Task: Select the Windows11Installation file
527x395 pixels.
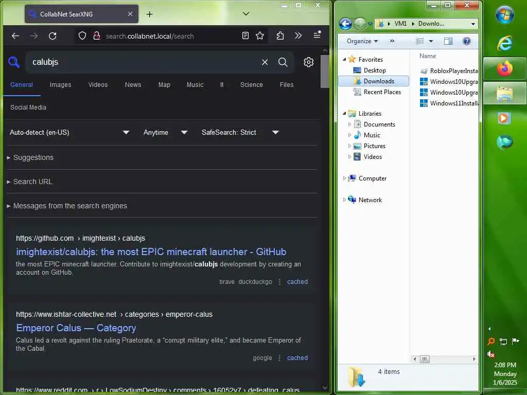Action: click(449, 103)
